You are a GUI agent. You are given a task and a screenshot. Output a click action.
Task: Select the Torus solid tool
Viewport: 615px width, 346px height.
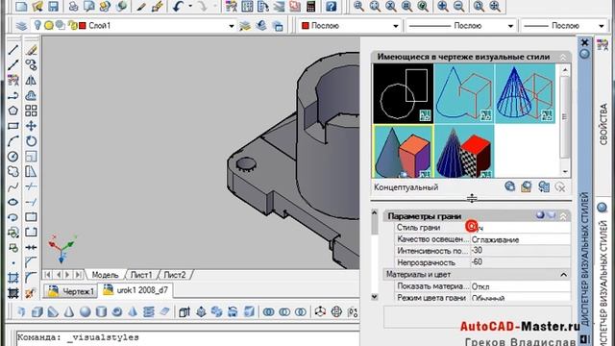pos(117,311)
